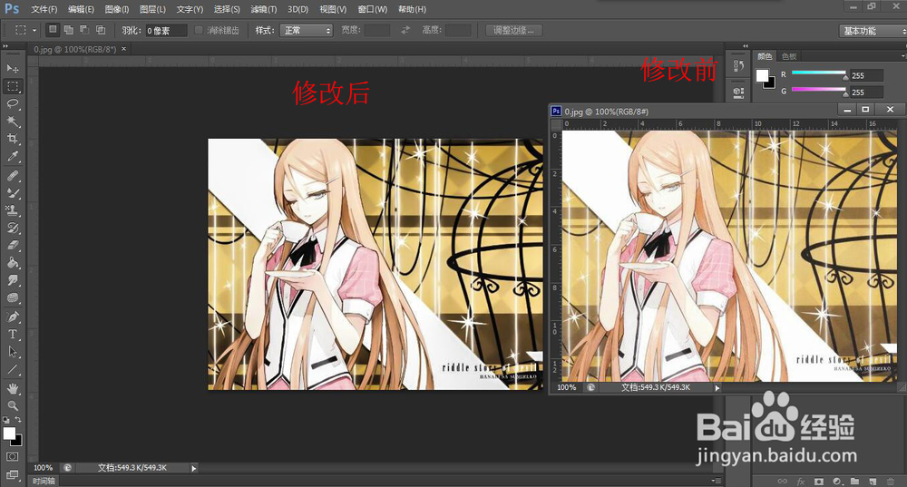The width and height of the screenshot is (907, 487).
Task: Collapse the right panels with double-arrow
Action: (745, 45)
